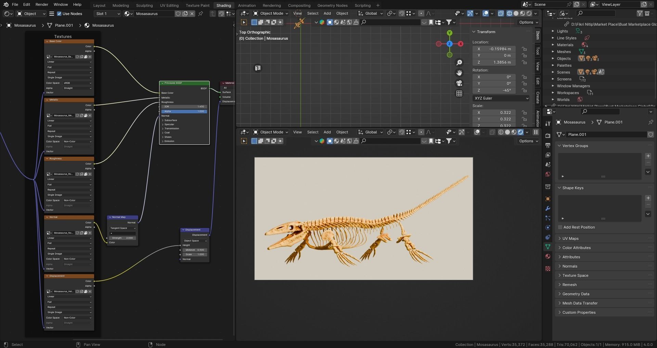Enable the Use Nodes checkbox
This screenshot has width=657, height=348.
pyautogui.click(x=59, y=14)
